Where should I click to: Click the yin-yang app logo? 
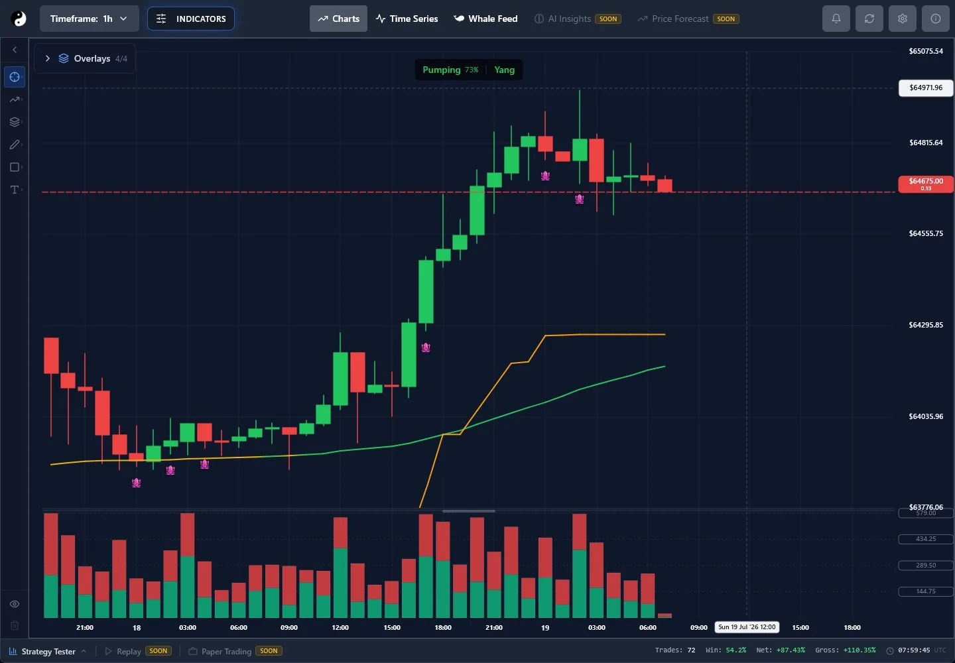(x=19, y=19)
